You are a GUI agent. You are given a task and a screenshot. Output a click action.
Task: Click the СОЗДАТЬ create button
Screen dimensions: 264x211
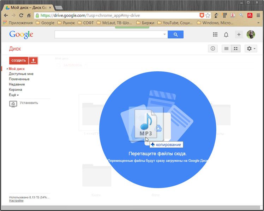click(18, 60)
